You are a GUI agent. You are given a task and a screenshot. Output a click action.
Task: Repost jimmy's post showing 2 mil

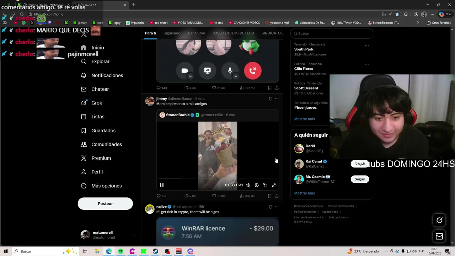tap(190, 196)
